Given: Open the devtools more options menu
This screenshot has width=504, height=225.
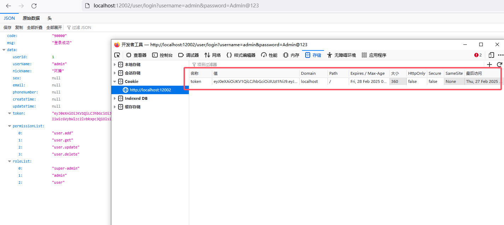Looking at the screenshot, I should point(500,55).
